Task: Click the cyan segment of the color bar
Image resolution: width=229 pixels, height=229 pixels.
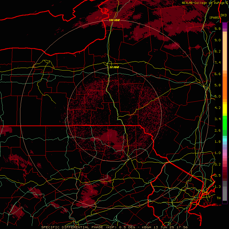Action: pyautogui.click(x=225, y=140)
